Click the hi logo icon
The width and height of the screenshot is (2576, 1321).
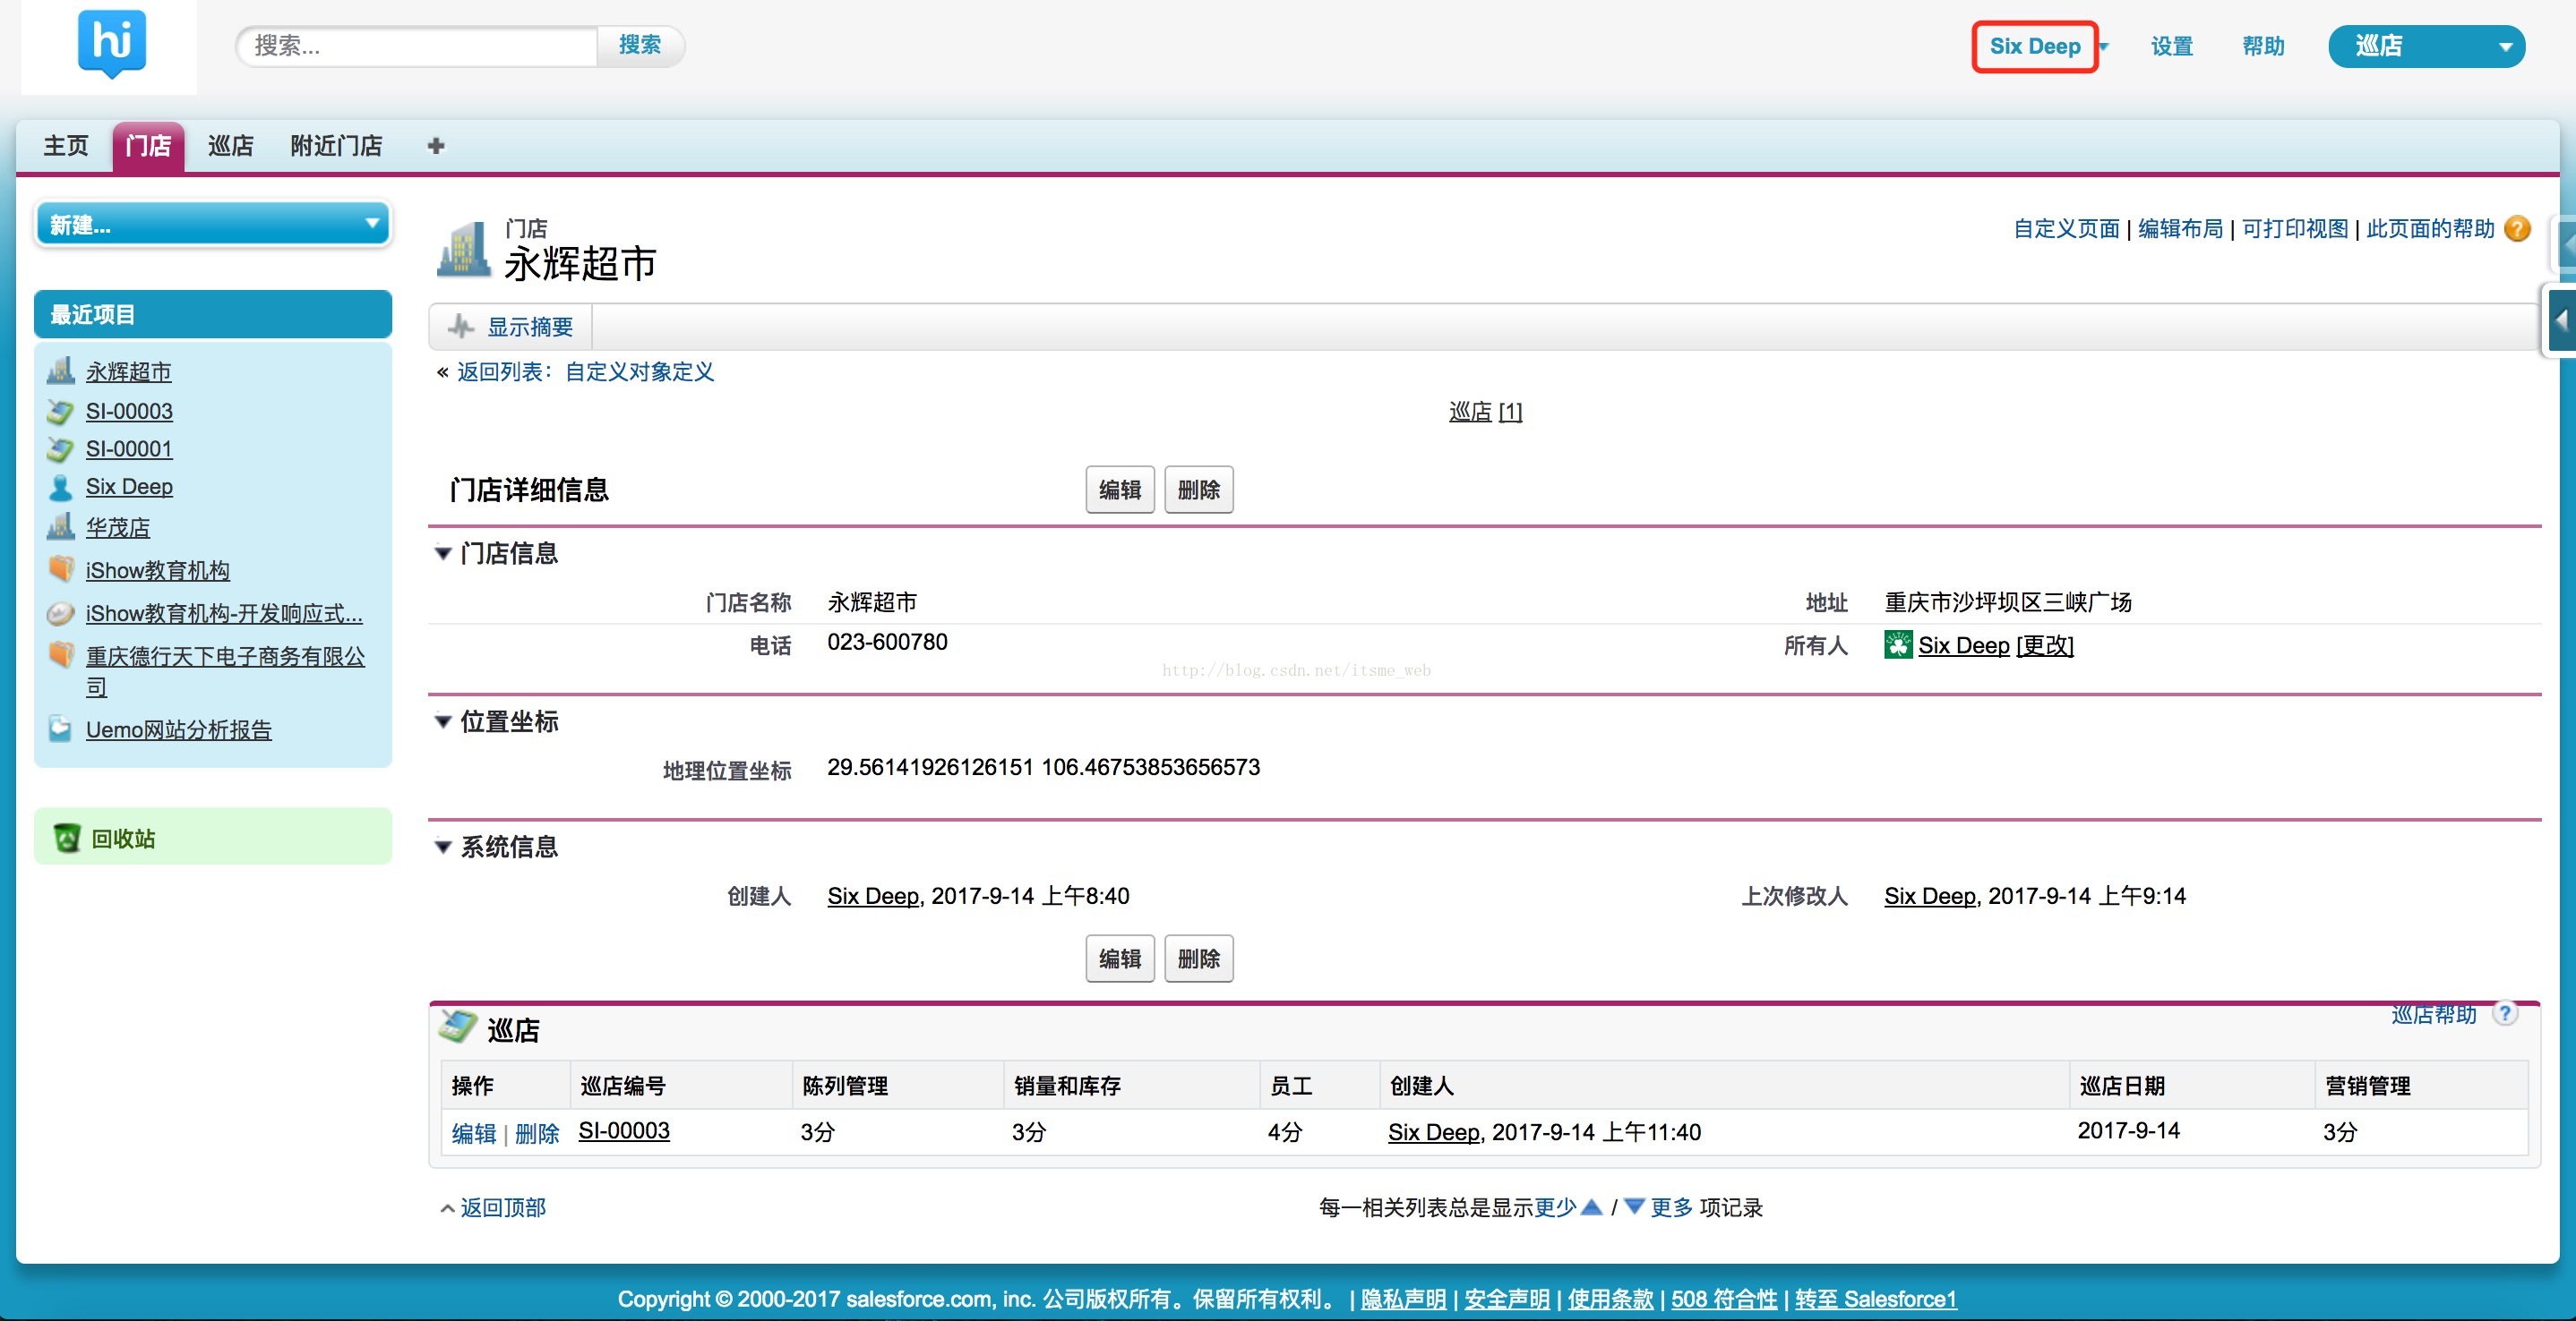pyautogui.click(x=111, y=44)
